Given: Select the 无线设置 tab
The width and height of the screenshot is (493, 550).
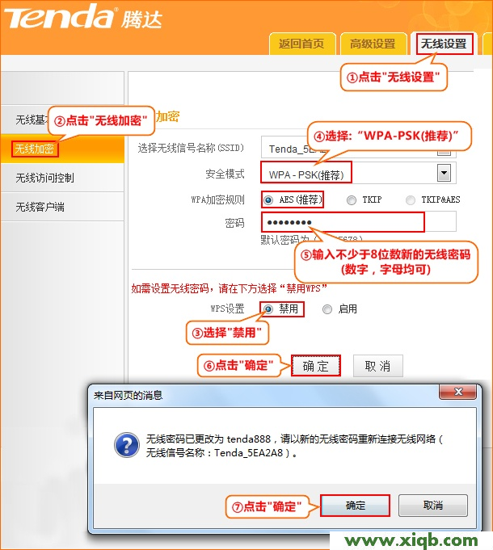Looking at the screenshot, I should click(444, 44).
